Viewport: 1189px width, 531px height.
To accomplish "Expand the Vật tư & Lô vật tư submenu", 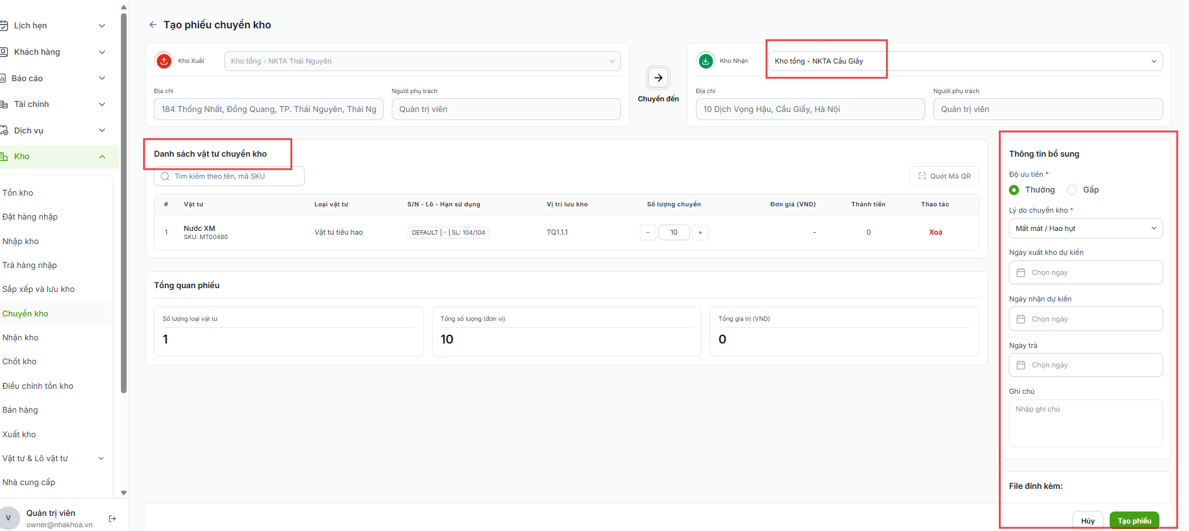I will 101,459.
